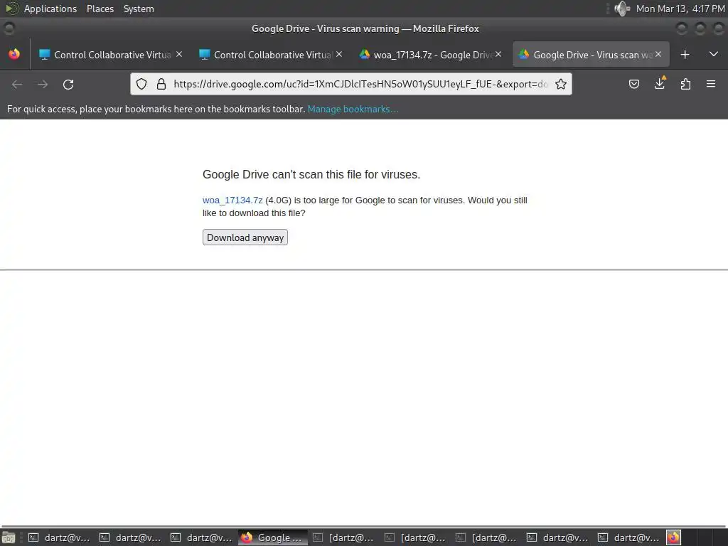
Task: Open the Extensions menu
Action: tap(685, 84)
